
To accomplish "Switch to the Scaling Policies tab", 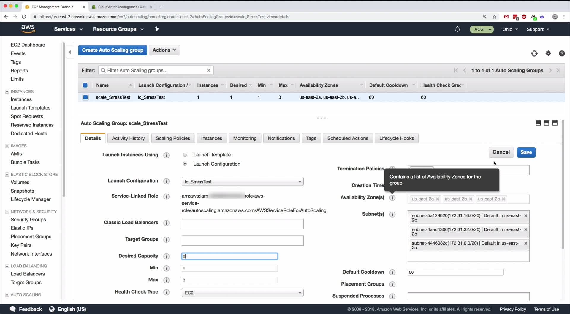I will (x=173, y=138).
